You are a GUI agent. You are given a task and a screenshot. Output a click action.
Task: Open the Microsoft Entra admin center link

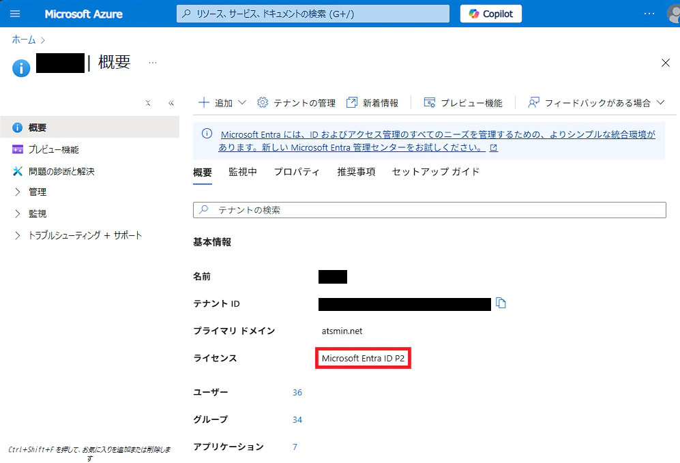point(437,141)
